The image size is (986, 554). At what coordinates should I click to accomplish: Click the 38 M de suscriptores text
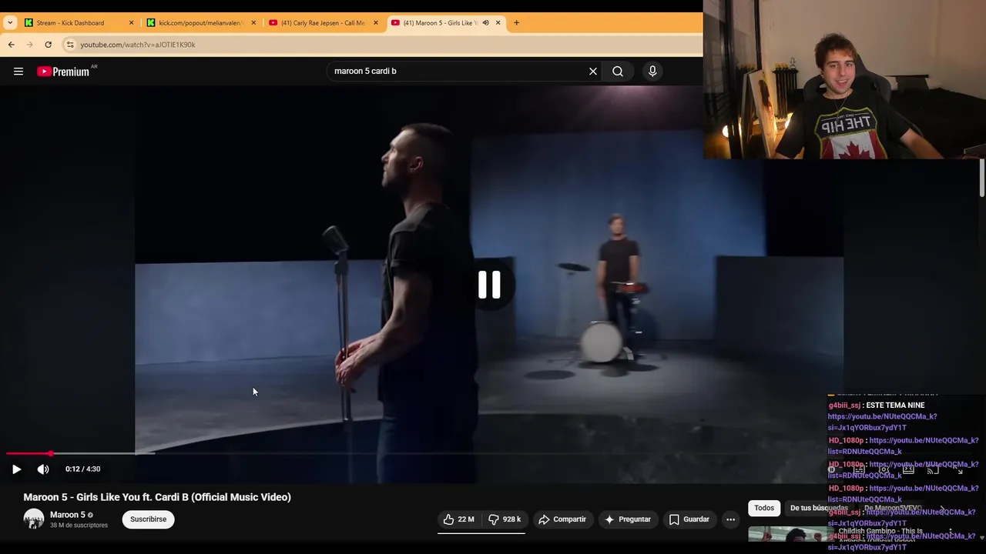[79, 526]
